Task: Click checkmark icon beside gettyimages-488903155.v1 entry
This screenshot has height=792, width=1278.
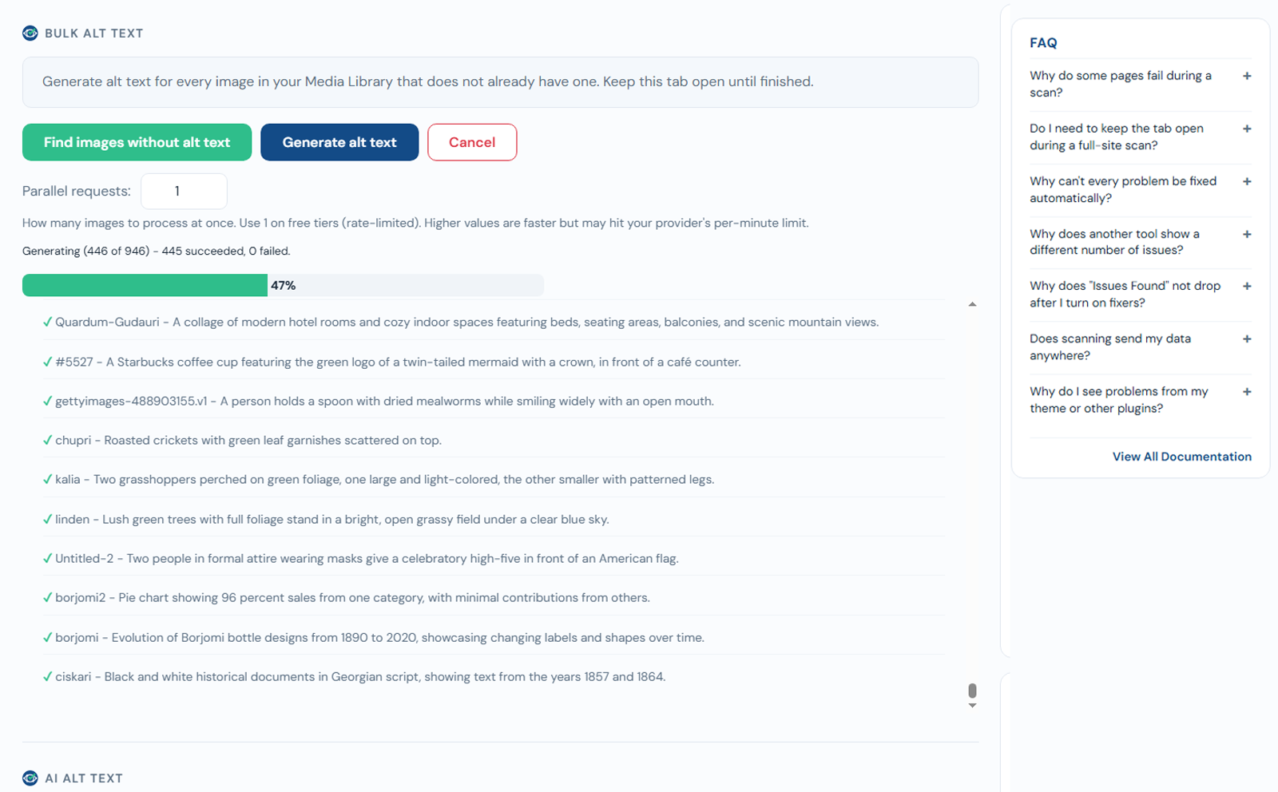Action: coord(47,401)
